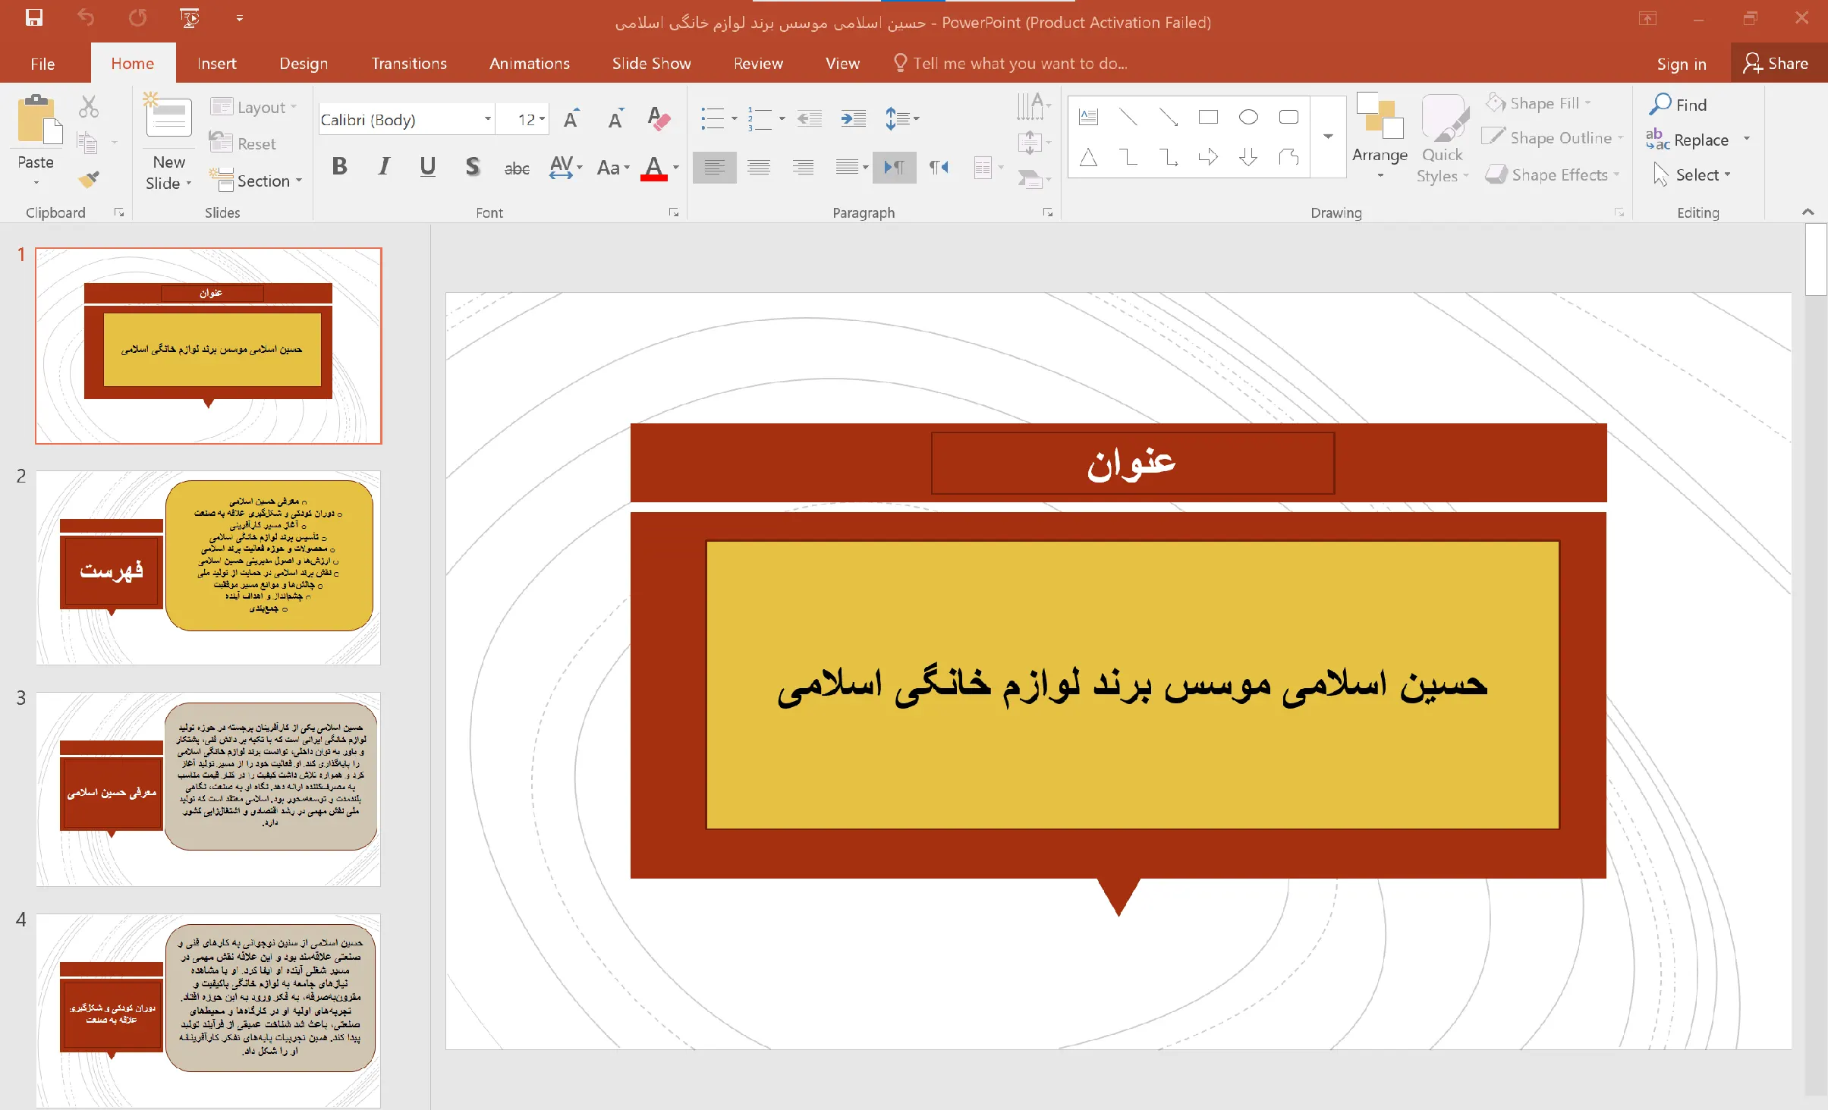Click Sign in
This screenshot has width=1828, height=1110.
point(1682,64)
